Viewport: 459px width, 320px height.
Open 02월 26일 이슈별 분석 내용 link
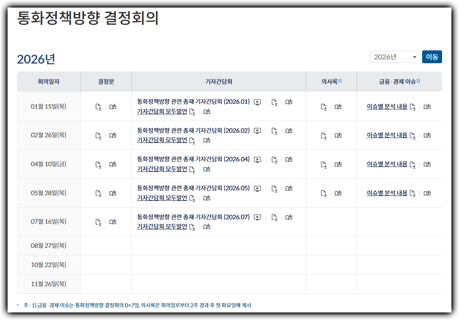387,135
